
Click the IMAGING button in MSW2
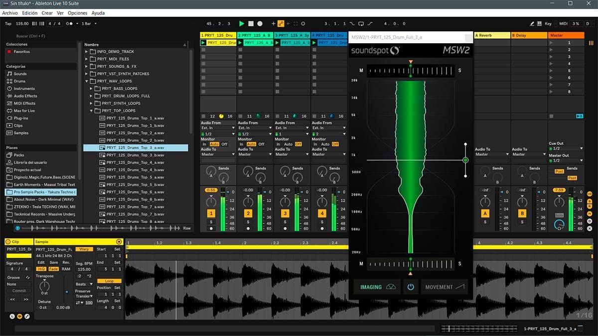377,287
